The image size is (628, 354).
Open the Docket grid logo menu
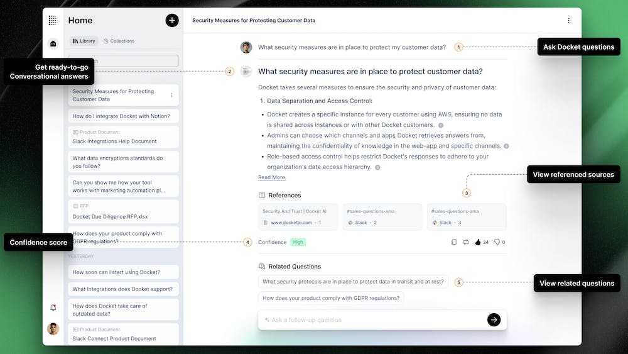(53, 21)
